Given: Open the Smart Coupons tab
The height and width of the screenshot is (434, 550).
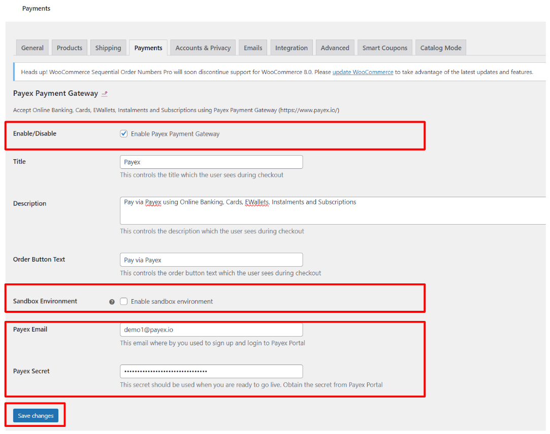Looking at the screenshot, I should point(385,48).
